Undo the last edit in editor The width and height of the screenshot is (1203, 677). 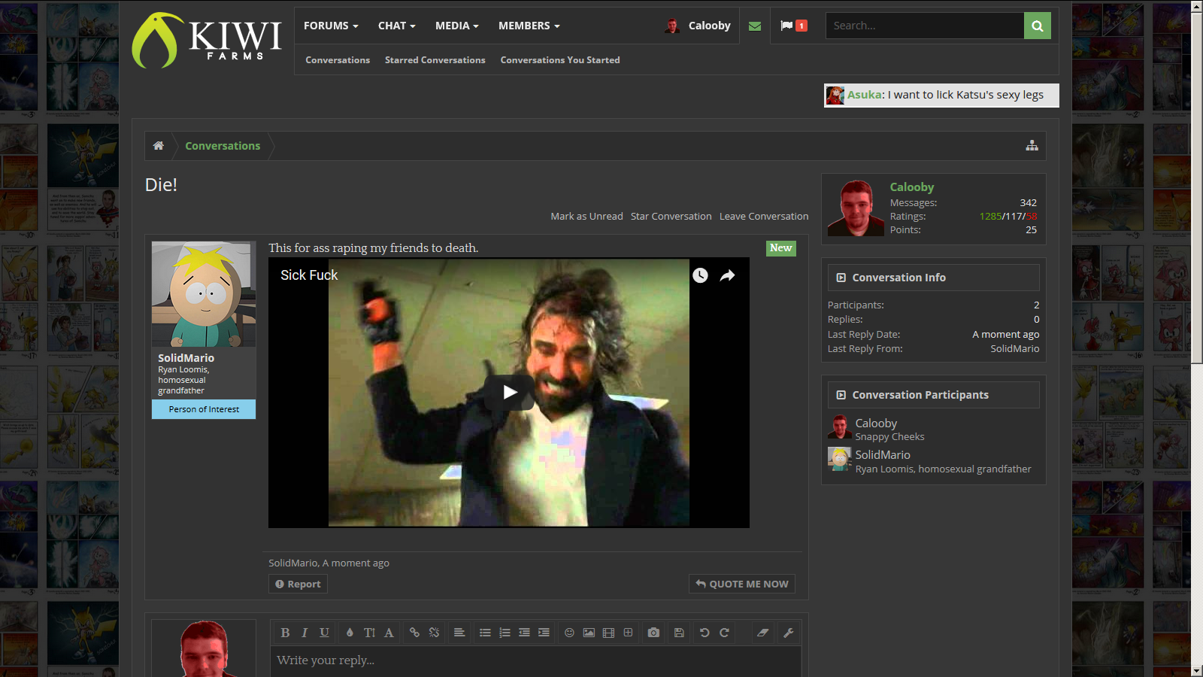[x=705, y=633]
